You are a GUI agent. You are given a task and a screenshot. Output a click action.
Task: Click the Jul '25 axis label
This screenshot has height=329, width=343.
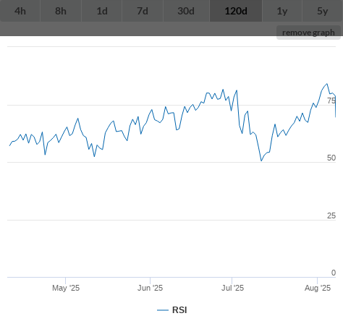click(232, 288)
